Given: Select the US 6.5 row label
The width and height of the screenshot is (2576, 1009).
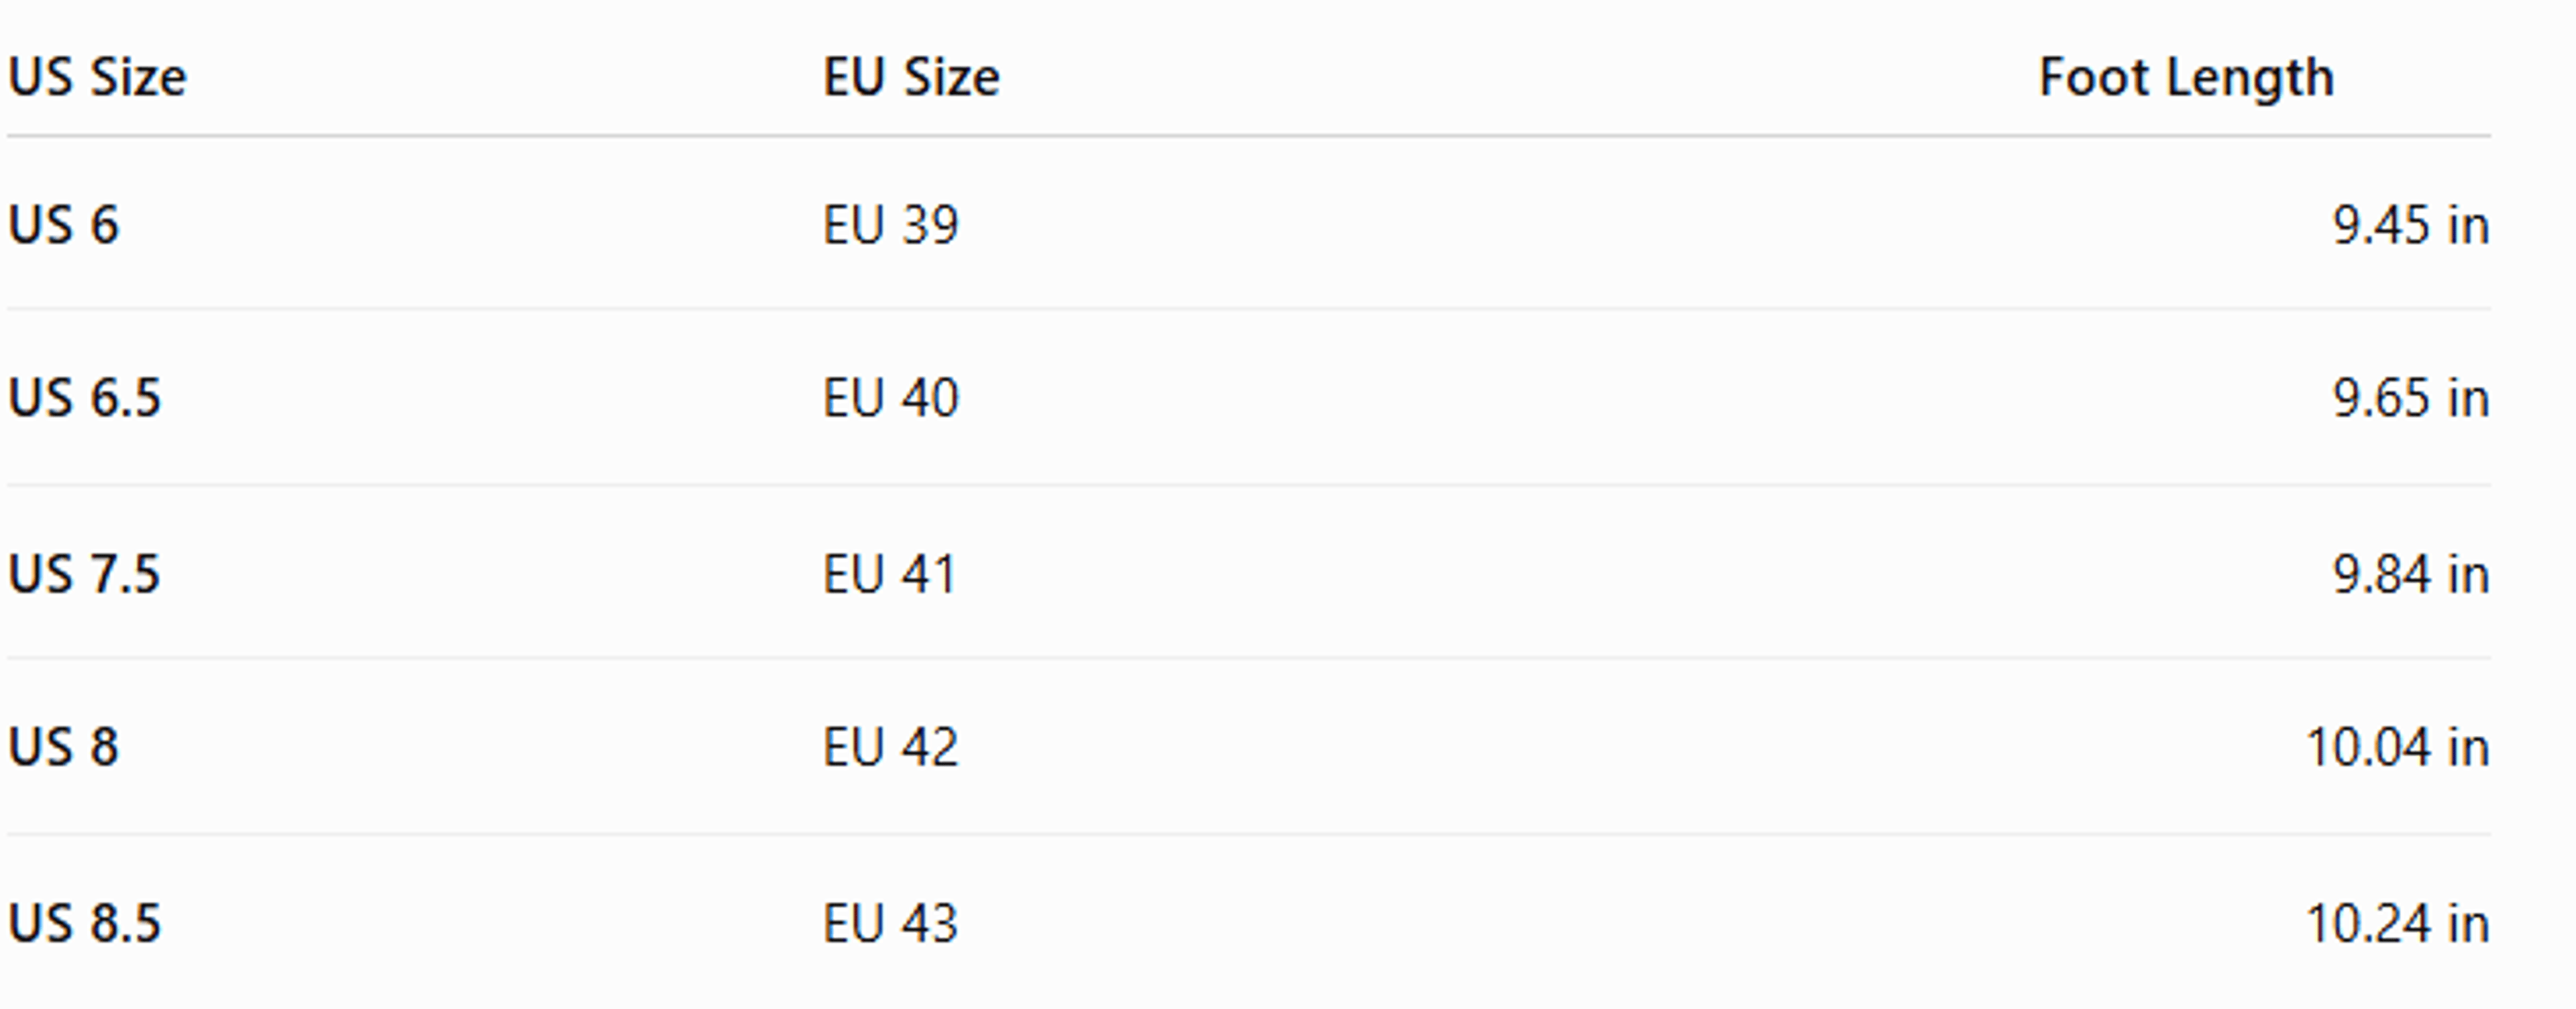Looking at the screenshot, I should point(85,397).
